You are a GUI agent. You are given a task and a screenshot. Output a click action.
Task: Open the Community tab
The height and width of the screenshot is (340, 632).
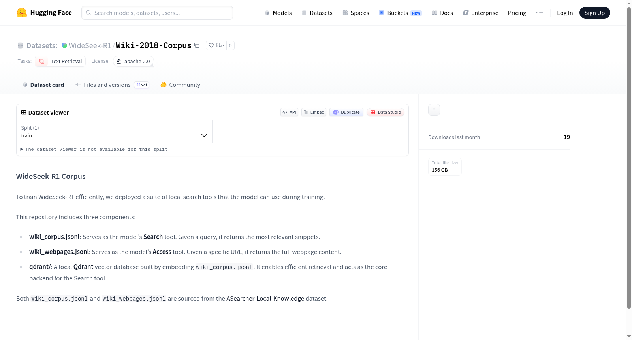[x=180, y=85]
